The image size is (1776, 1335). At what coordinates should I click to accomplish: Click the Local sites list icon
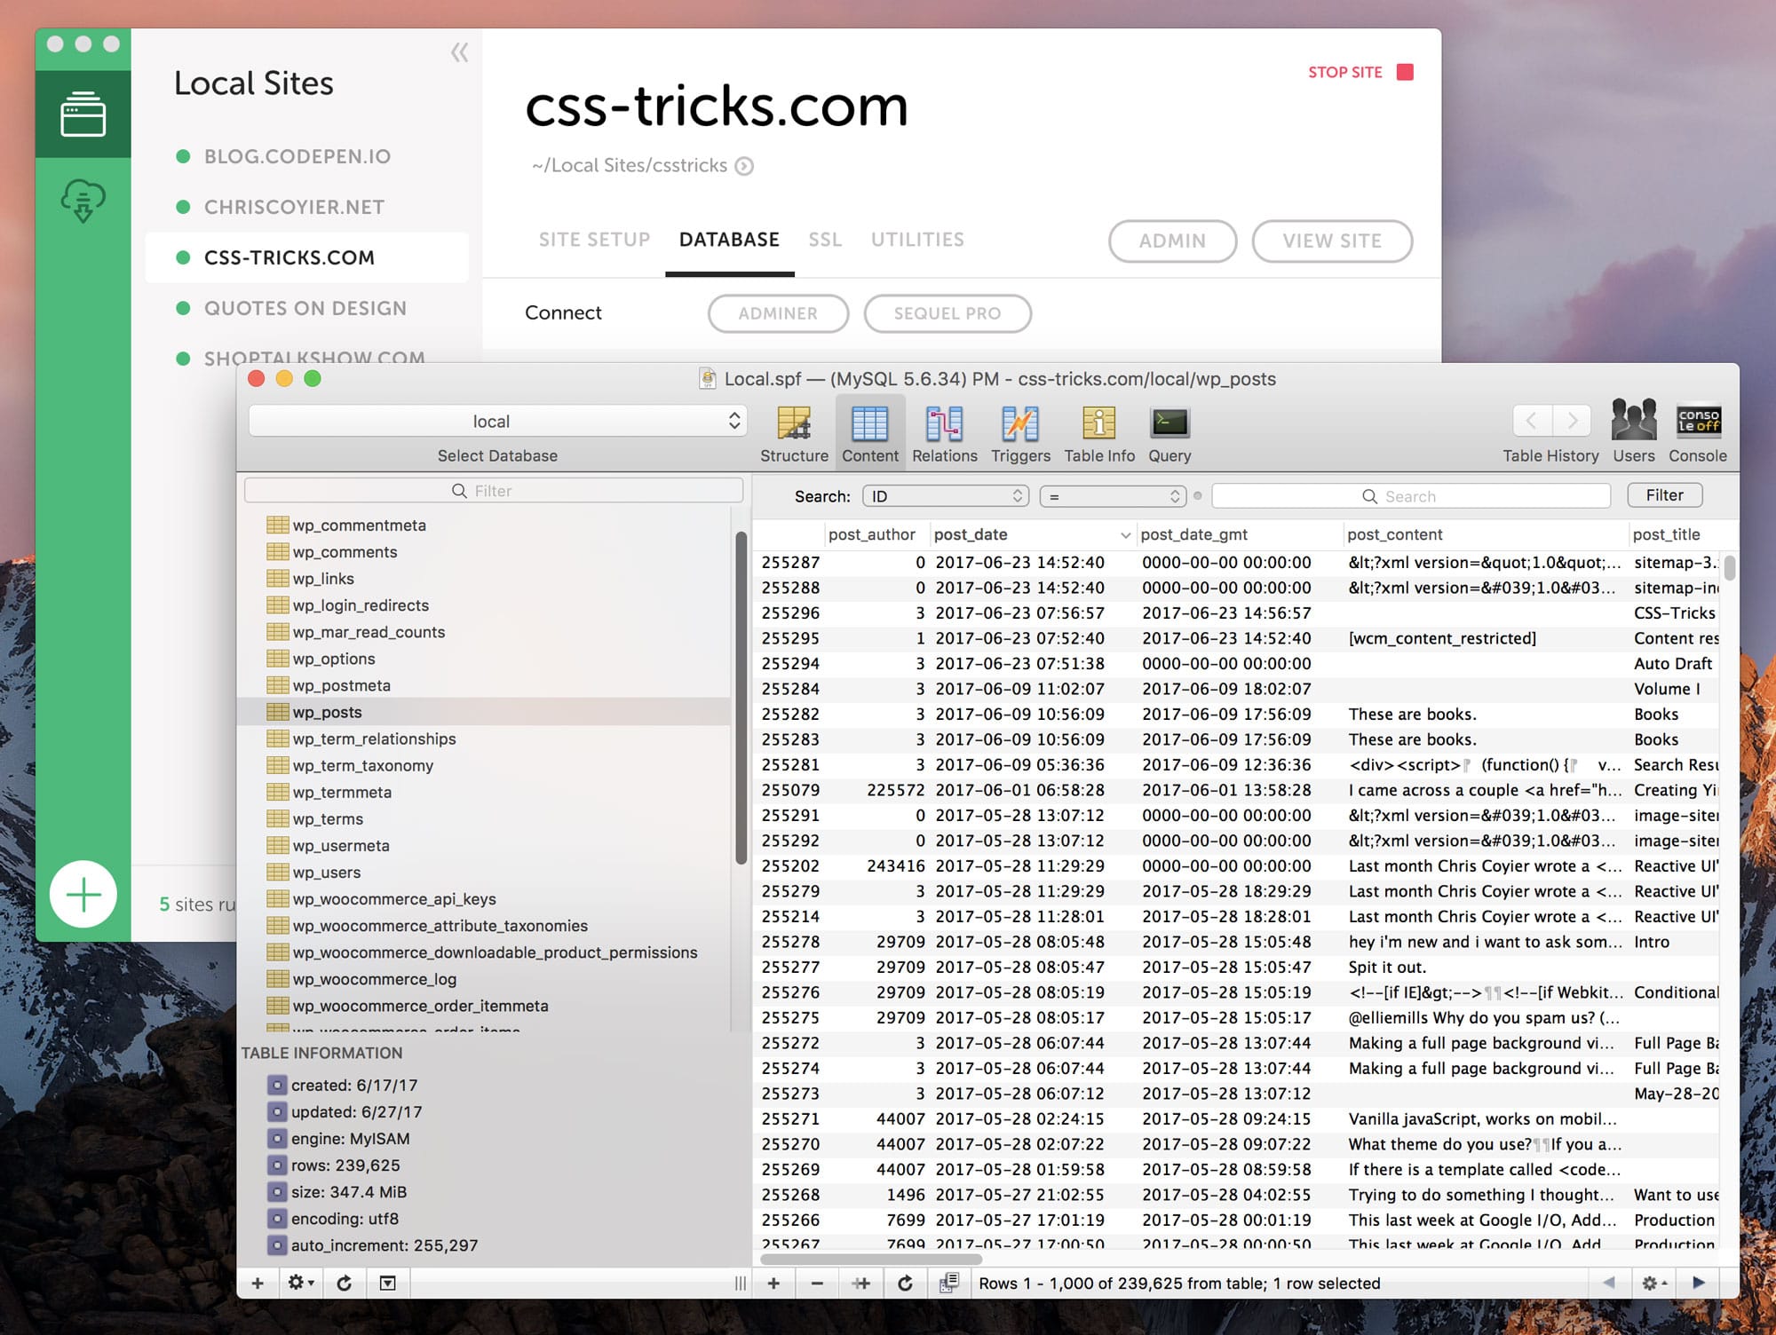(x=83, y=115)
